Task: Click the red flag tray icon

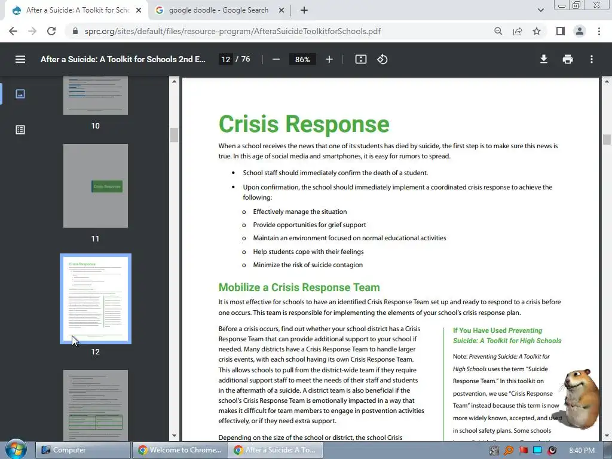Action: click(x=523, y=451)
